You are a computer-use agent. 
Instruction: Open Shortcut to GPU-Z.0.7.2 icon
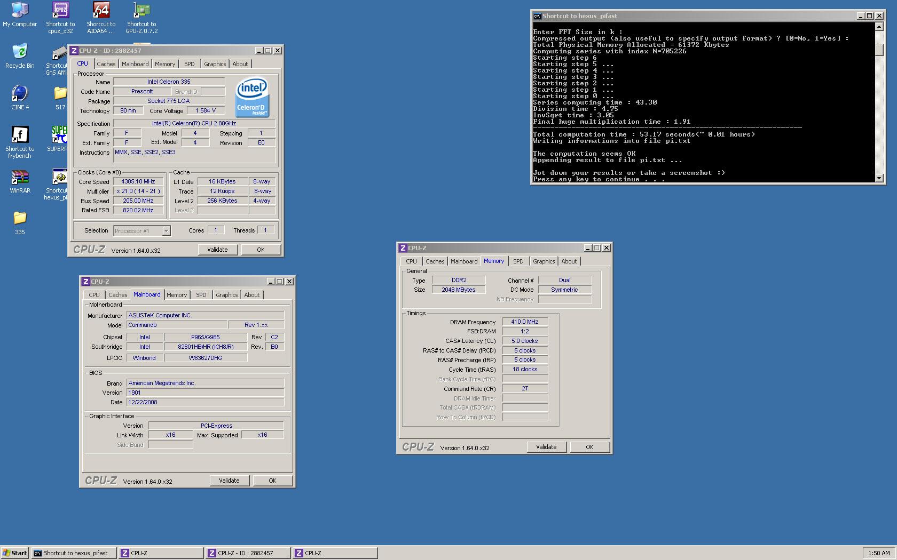[x=141, y=18]
